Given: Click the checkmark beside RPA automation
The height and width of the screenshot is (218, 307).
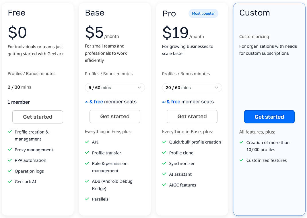Looking at the screenshot, I should [10, 160].
